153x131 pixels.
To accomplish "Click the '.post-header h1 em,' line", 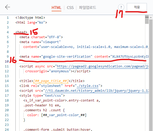I will click(42, 105).
